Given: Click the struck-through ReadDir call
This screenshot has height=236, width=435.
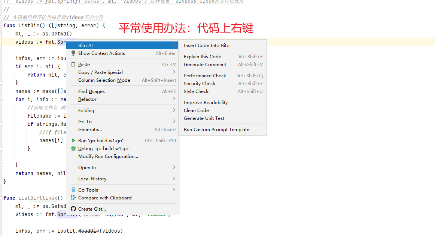Looking at the screenshot, I should 88,231.
